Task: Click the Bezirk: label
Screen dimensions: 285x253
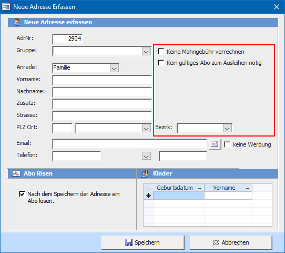Action: [x=164, y=127]
